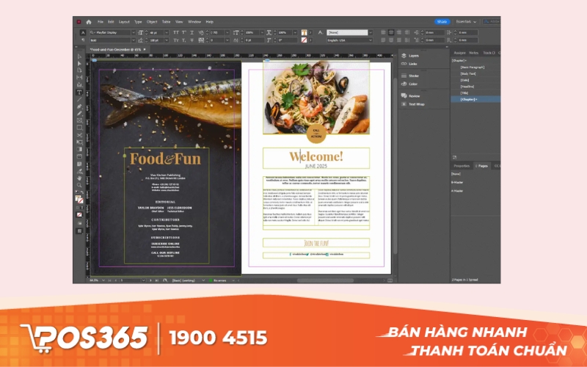Click the Superscript icon
Image resolution: width=587 pixels, height=367 pixels.
tap(184, 32)
